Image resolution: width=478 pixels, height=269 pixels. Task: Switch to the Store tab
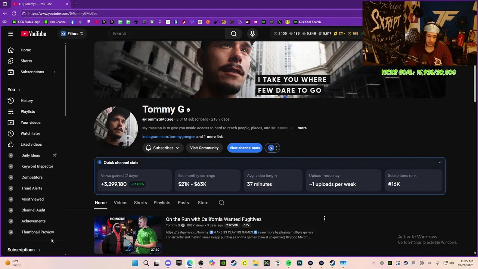203,203
